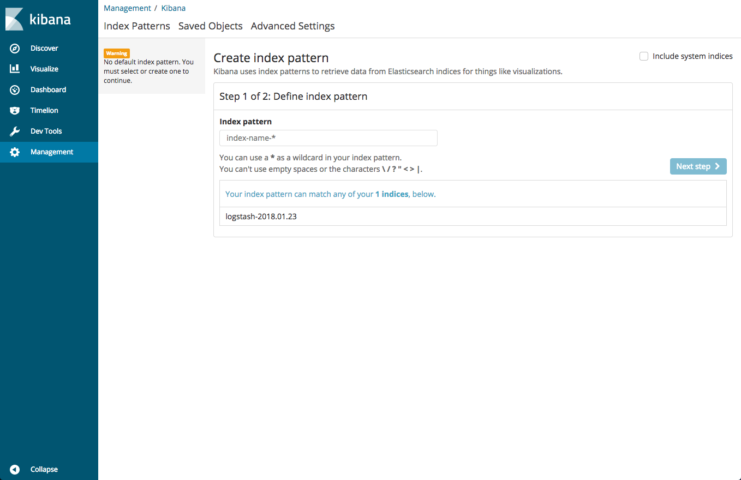Click the Index pattern field label
741x480 pixels.
[246, 122]
